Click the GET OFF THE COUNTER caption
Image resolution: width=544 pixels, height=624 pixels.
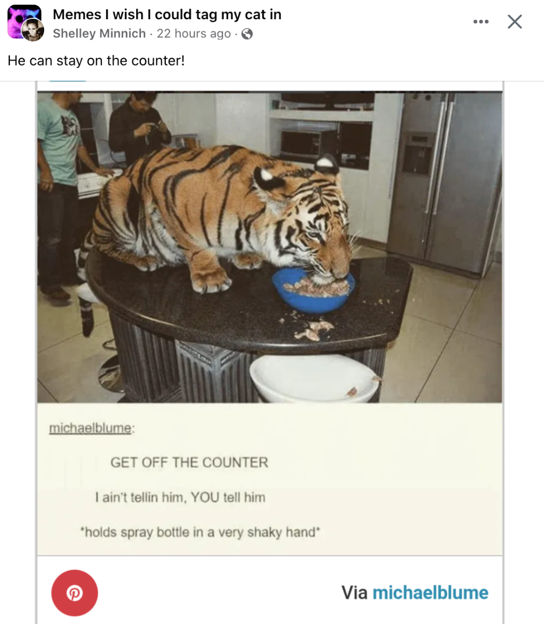click(189, 462)
